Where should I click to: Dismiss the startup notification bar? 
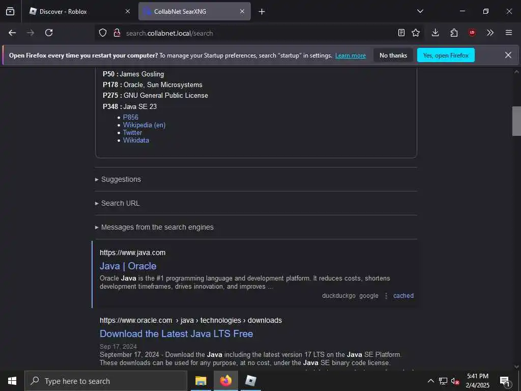tap(508, 55)
